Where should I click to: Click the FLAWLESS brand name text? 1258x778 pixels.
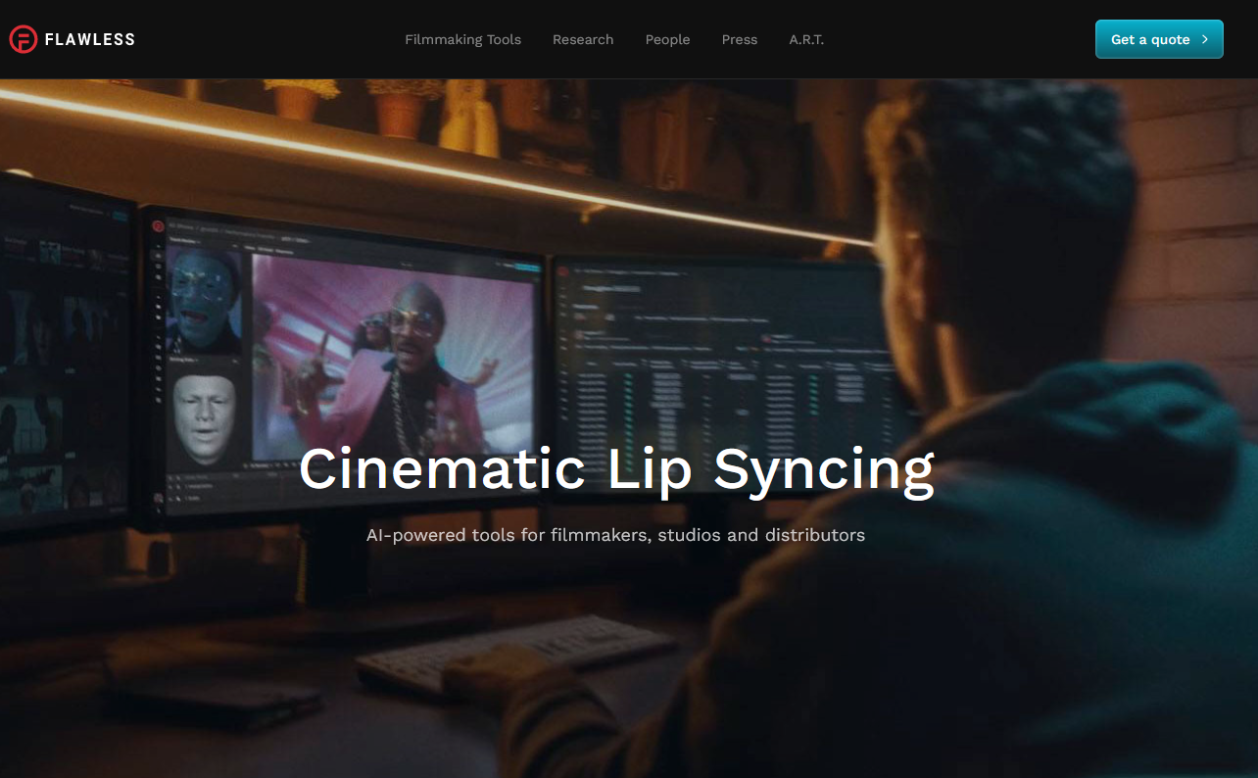pos(90,40)
